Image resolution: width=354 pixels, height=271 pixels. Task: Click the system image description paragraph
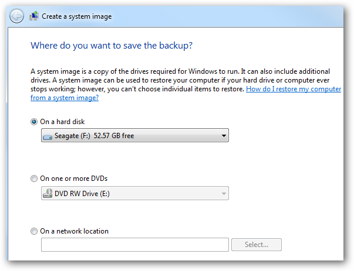click(x=176, y=76)
